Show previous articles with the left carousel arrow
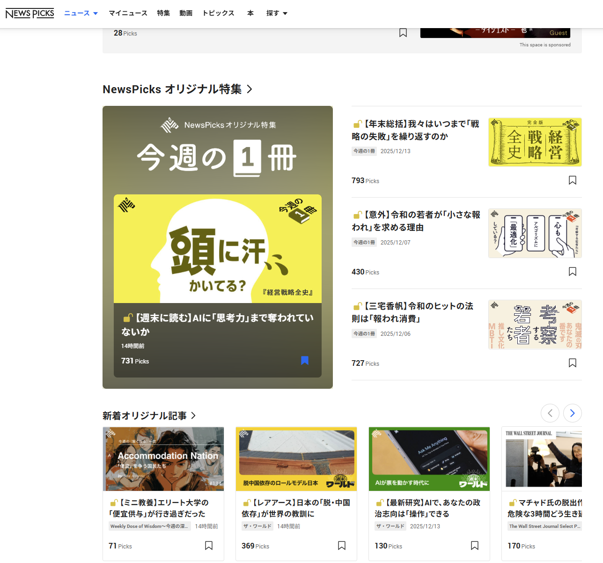 [x=550, y=413]
